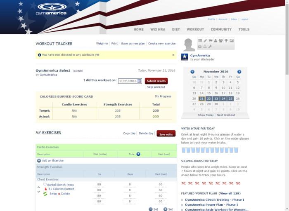Screen dimensions: 289x211
Task: Click the plus icon beside Add an Exercise
Action: pyautogui.click(x=39, y=161)
